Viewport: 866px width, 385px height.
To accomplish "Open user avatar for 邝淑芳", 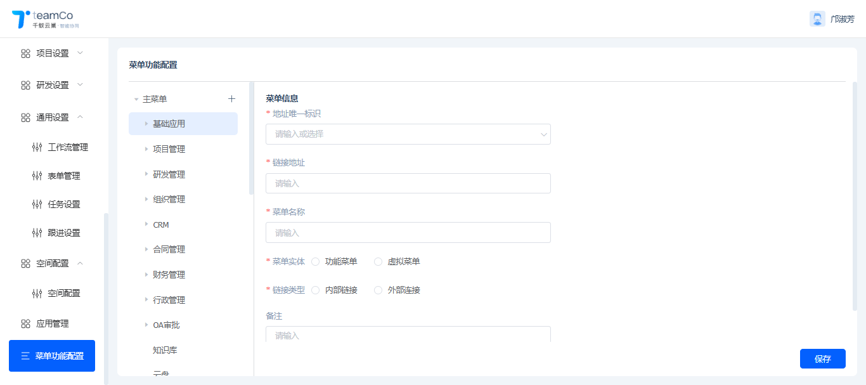I will (817, 19).
